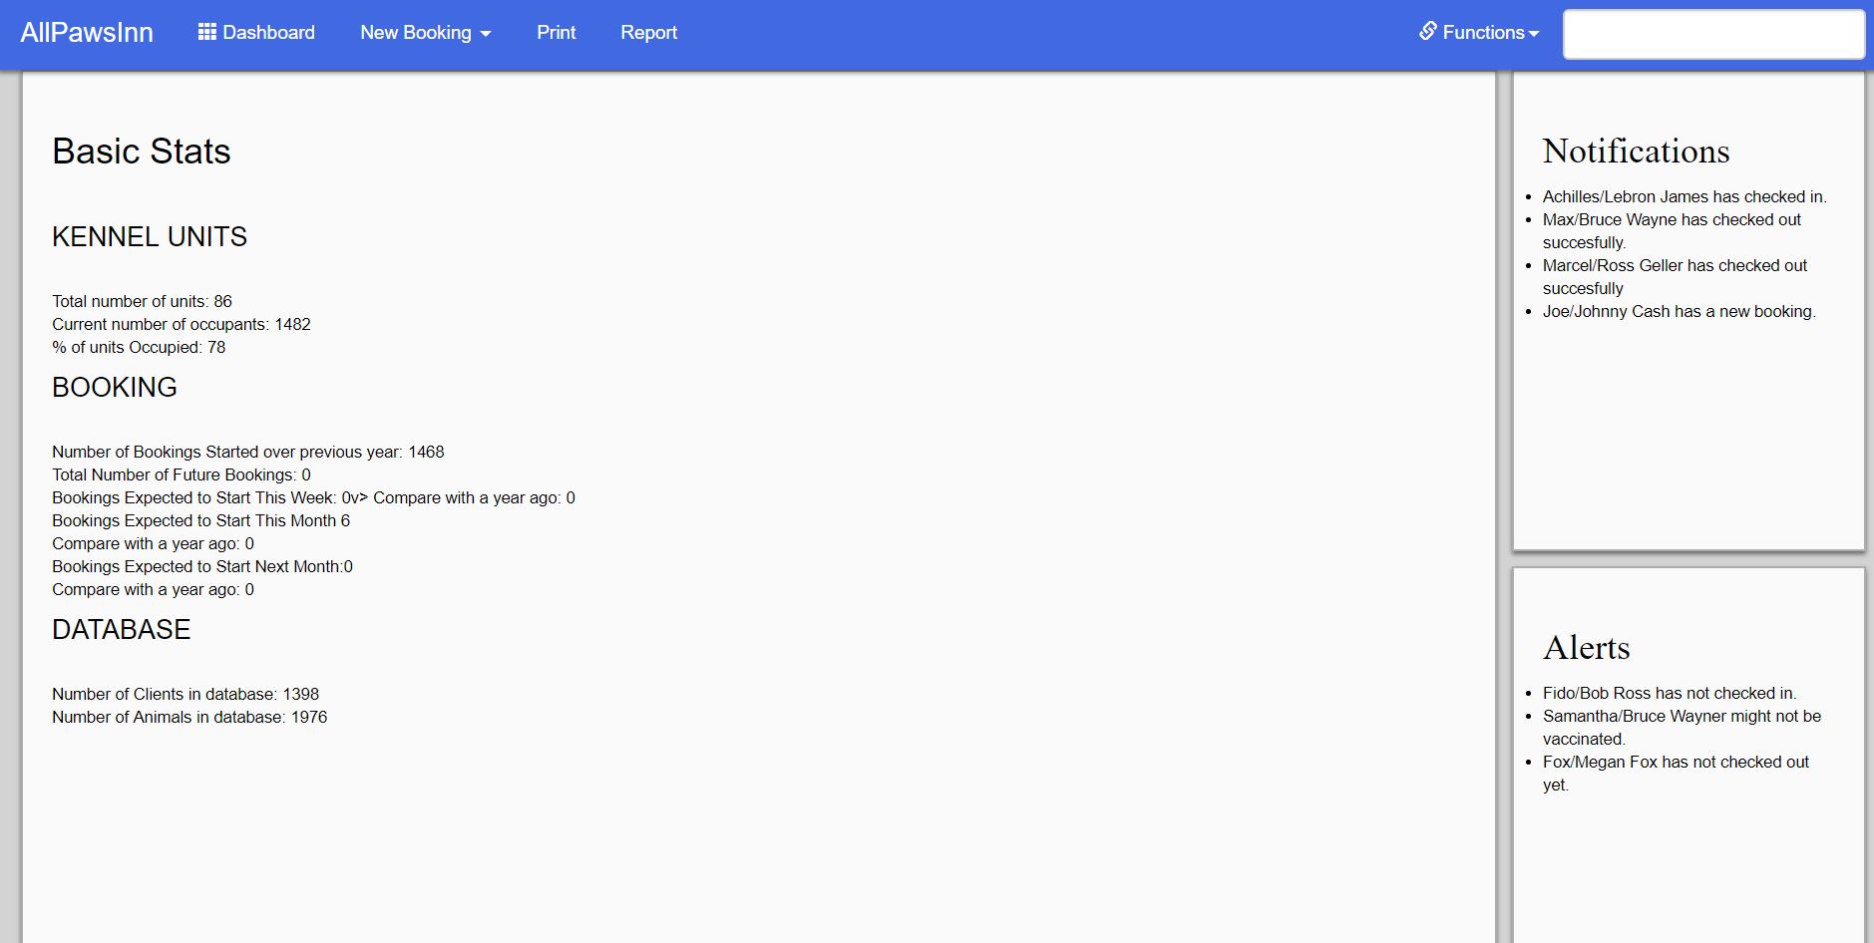Click the Fox/Megan Fox checkout alert

pos(1676,774)
